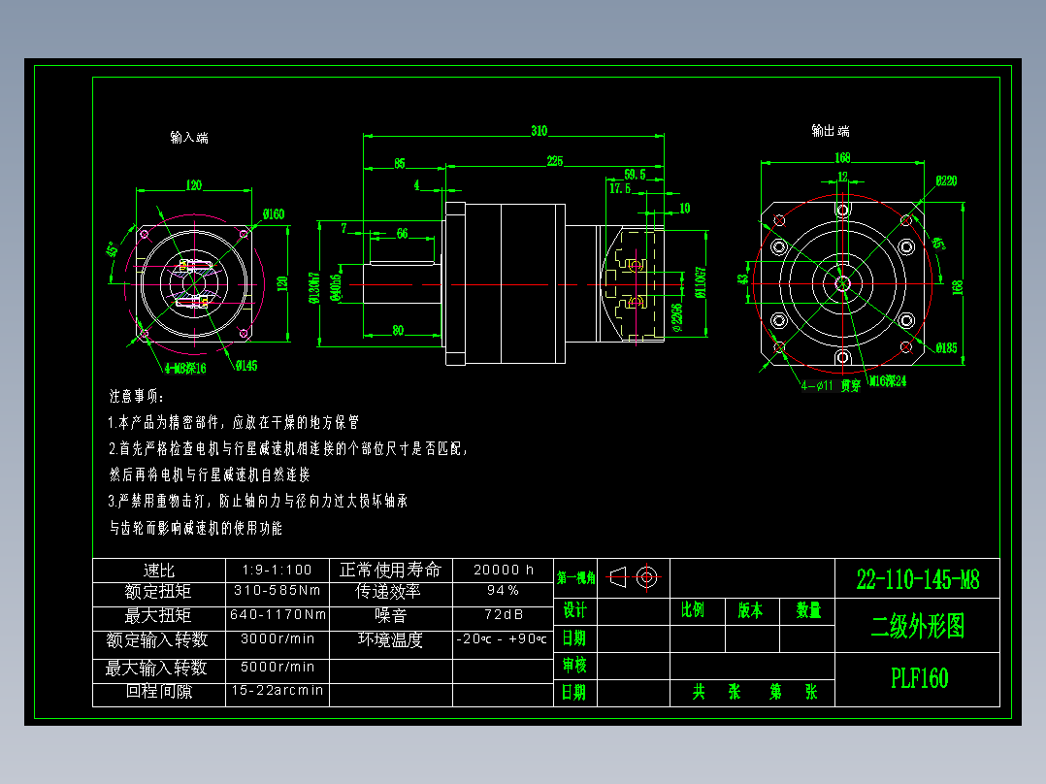
Task: Select the first-angle projection symbol
Action: [618, 578]
